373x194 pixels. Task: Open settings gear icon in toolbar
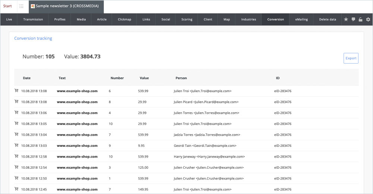368,19
